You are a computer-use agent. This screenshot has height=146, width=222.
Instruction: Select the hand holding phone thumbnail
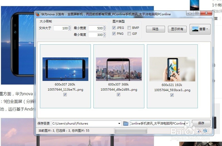coord(172,69)
